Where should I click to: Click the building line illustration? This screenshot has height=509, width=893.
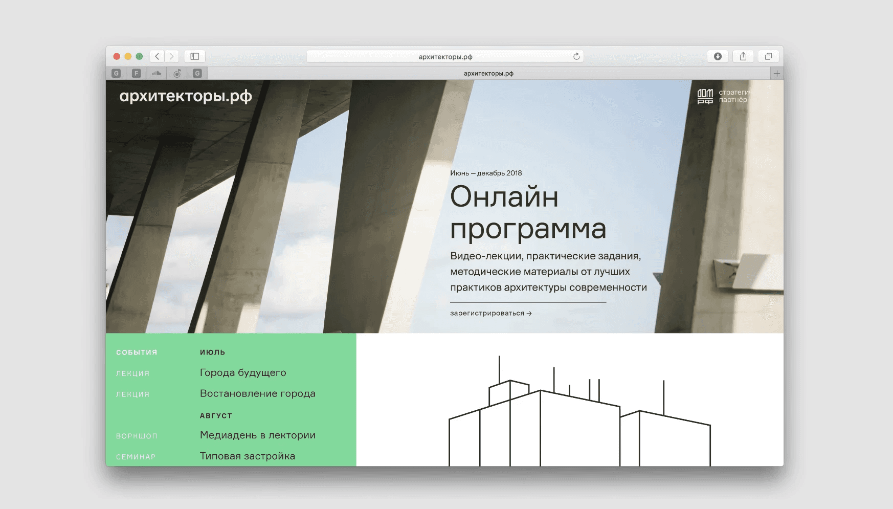[579, 411]
